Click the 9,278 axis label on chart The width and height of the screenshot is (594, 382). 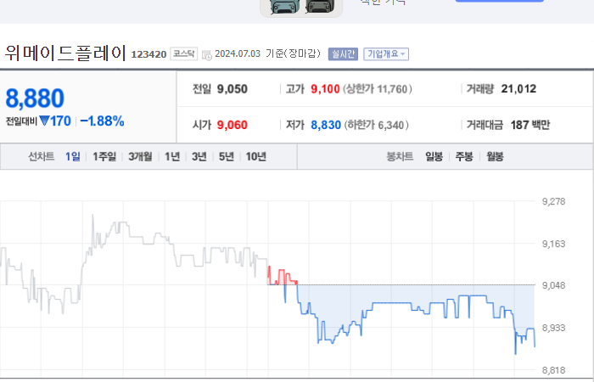(x=553, y=201)
